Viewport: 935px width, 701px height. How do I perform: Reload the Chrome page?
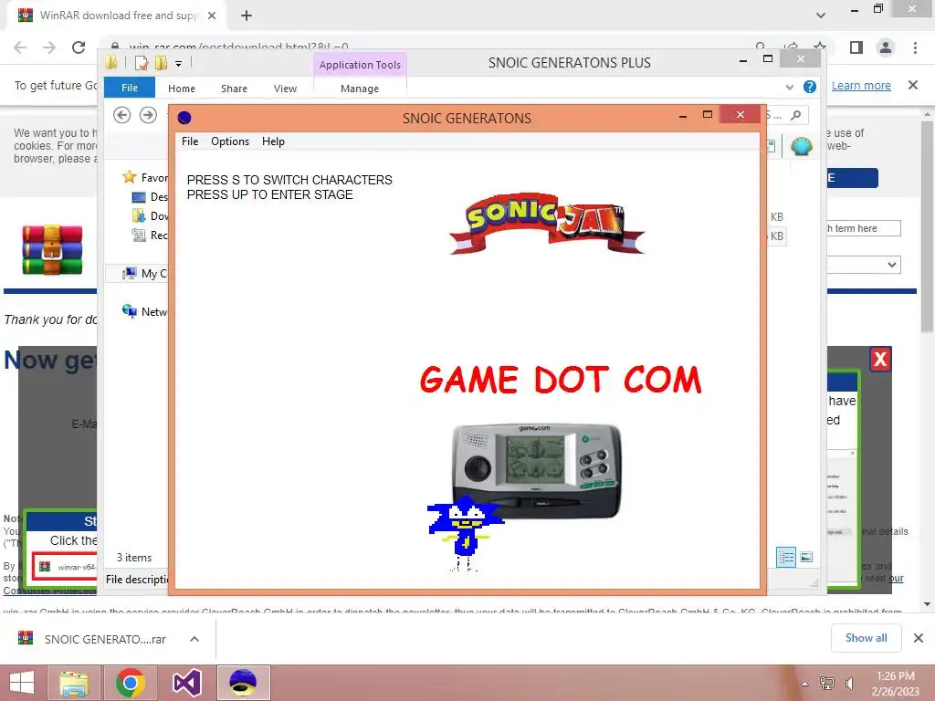(79, 47)
